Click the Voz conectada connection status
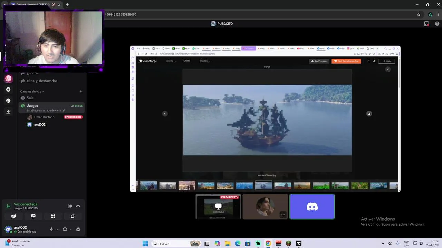Screen dimensions: 442x248 [x=26, y=204]
